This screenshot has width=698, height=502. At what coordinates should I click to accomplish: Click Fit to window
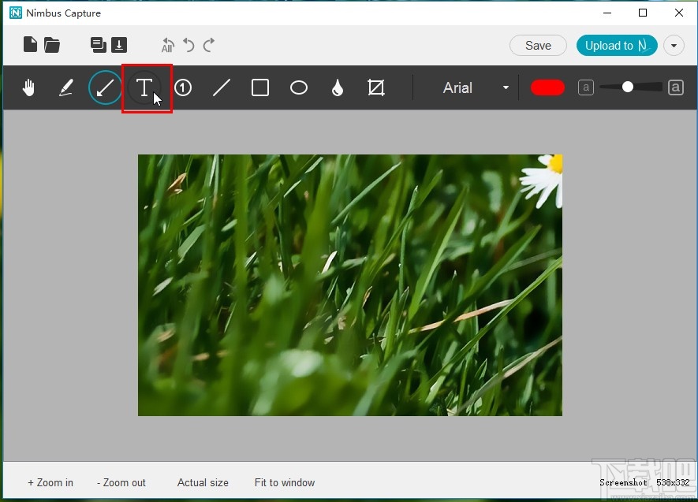click(285, 482)
